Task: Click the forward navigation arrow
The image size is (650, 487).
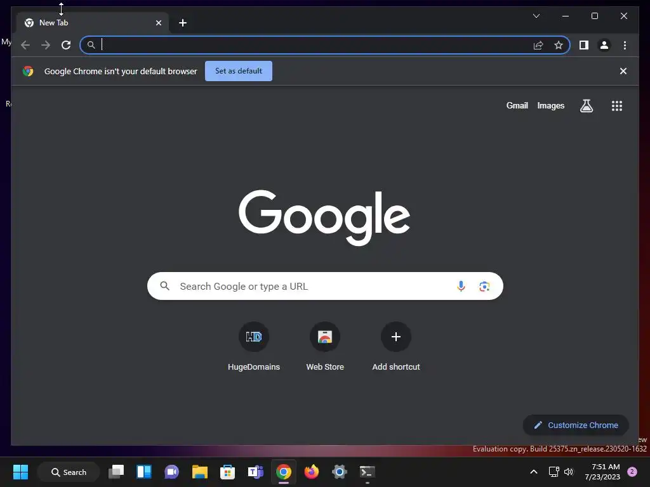Action: (x=46, y=45)
